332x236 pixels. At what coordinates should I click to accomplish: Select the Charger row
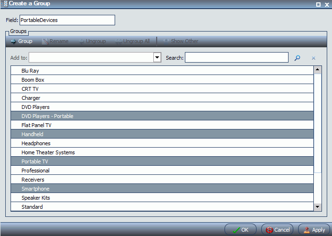click(162, 98)
